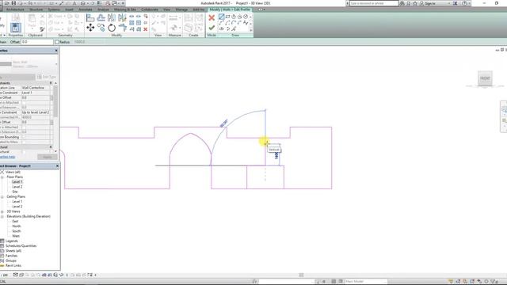Open the South elevation view

point(17,231)
